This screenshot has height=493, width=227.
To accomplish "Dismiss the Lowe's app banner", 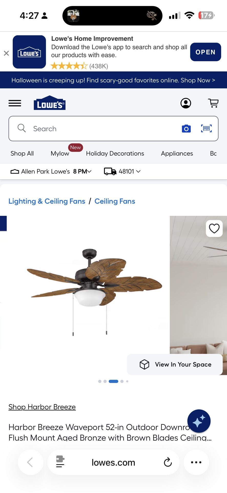I will tap(6, 53).
